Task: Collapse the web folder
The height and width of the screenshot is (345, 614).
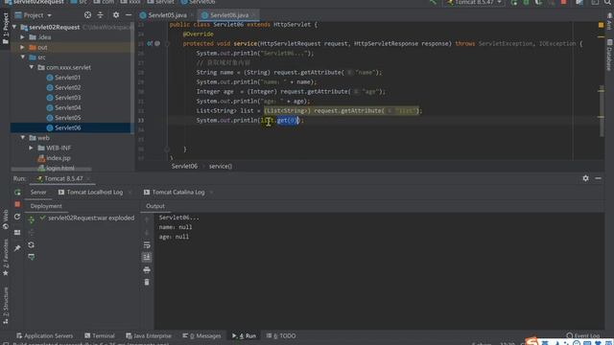Action: (22, 138)
